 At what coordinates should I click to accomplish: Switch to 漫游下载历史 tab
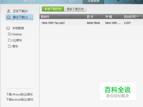75,9
